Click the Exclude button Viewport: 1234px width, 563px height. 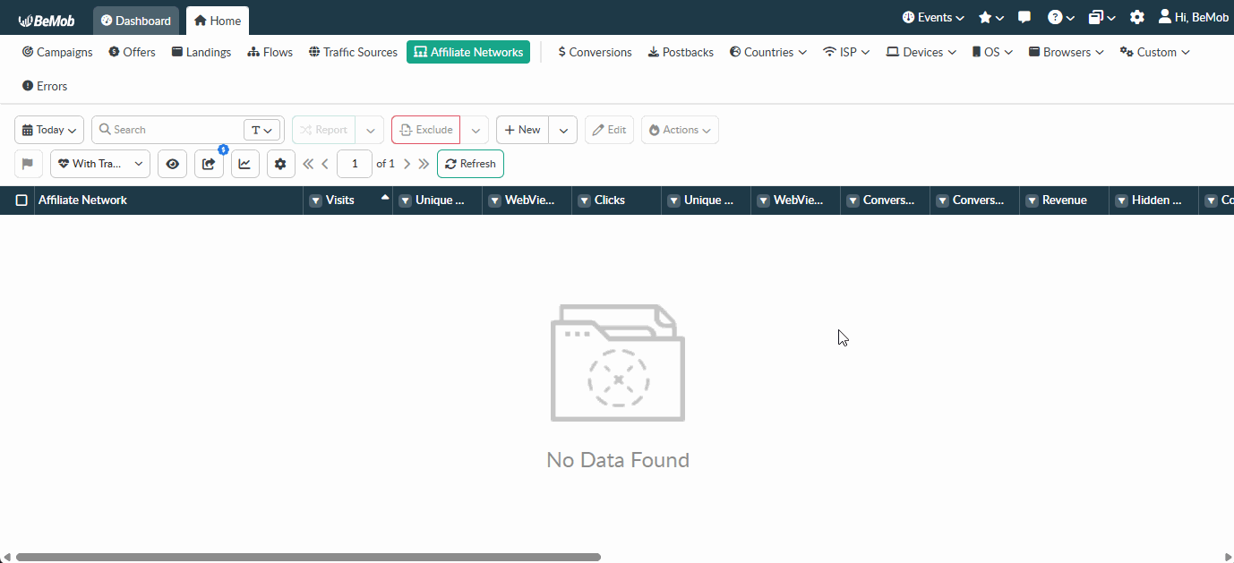425,130
